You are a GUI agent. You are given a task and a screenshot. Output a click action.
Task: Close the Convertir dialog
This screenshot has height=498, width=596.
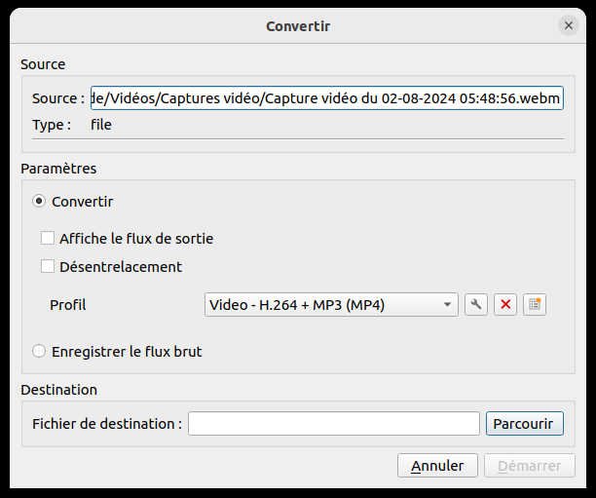(x=569, y=26)
